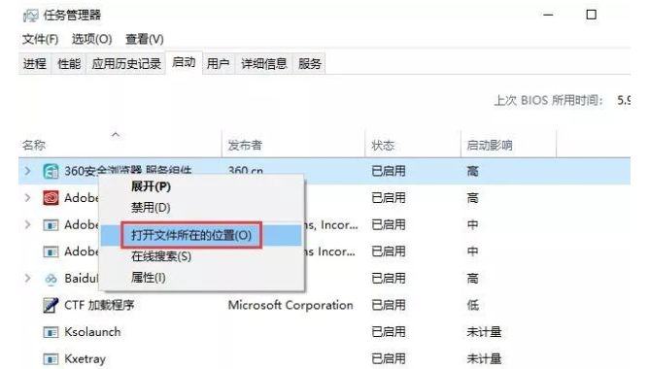Maximize the Task Manager window

point(592,15)
